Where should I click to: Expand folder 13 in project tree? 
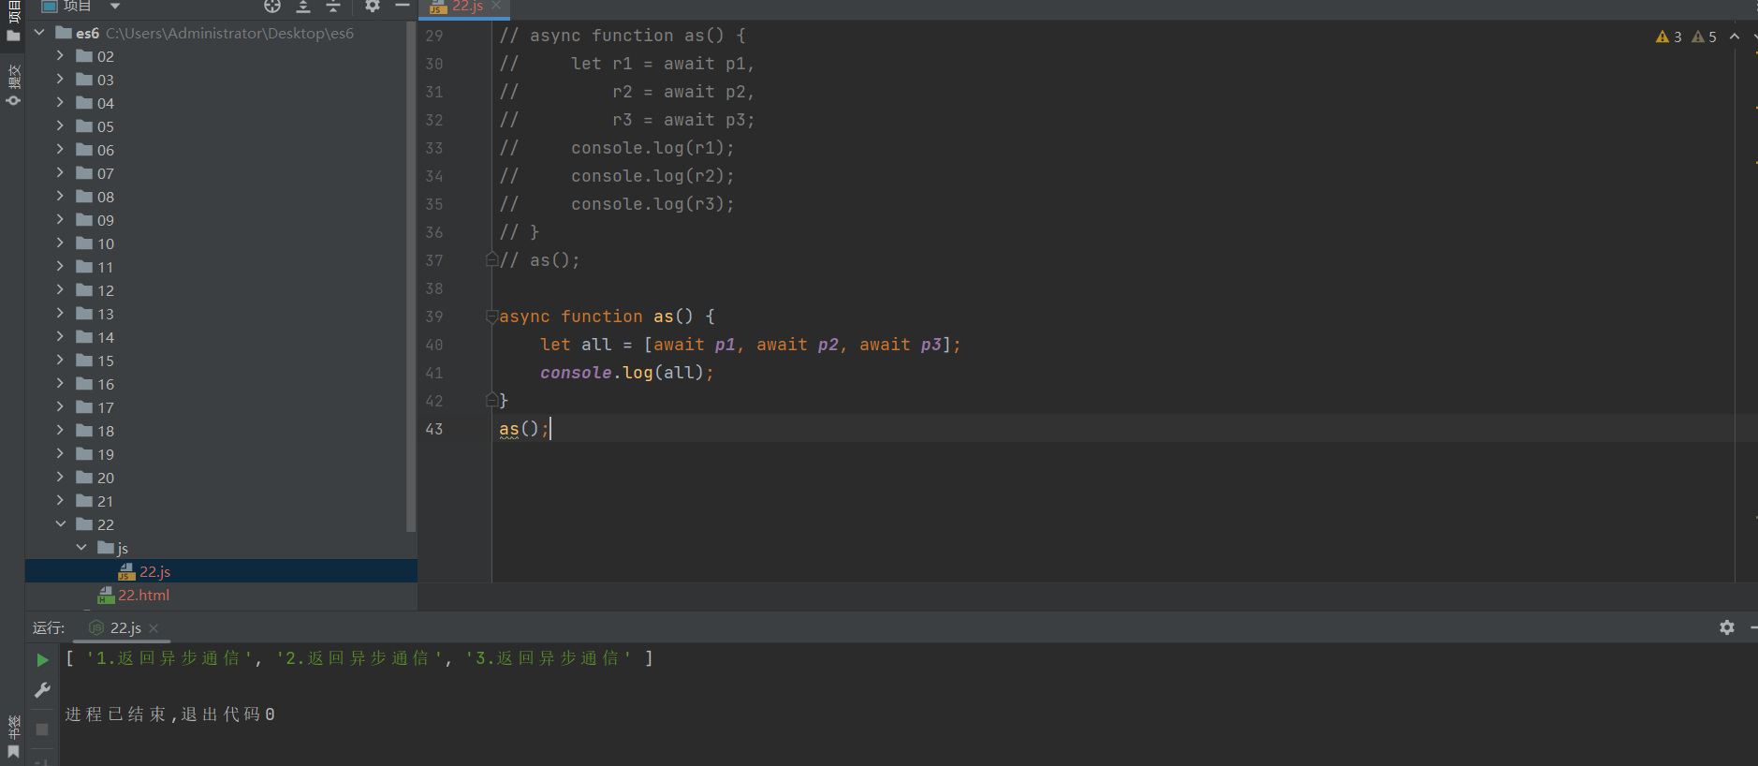[x=60, y=314]
